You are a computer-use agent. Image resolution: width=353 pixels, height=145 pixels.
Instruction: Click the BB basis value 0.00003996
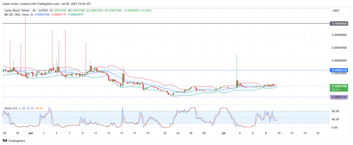[42, 14]
